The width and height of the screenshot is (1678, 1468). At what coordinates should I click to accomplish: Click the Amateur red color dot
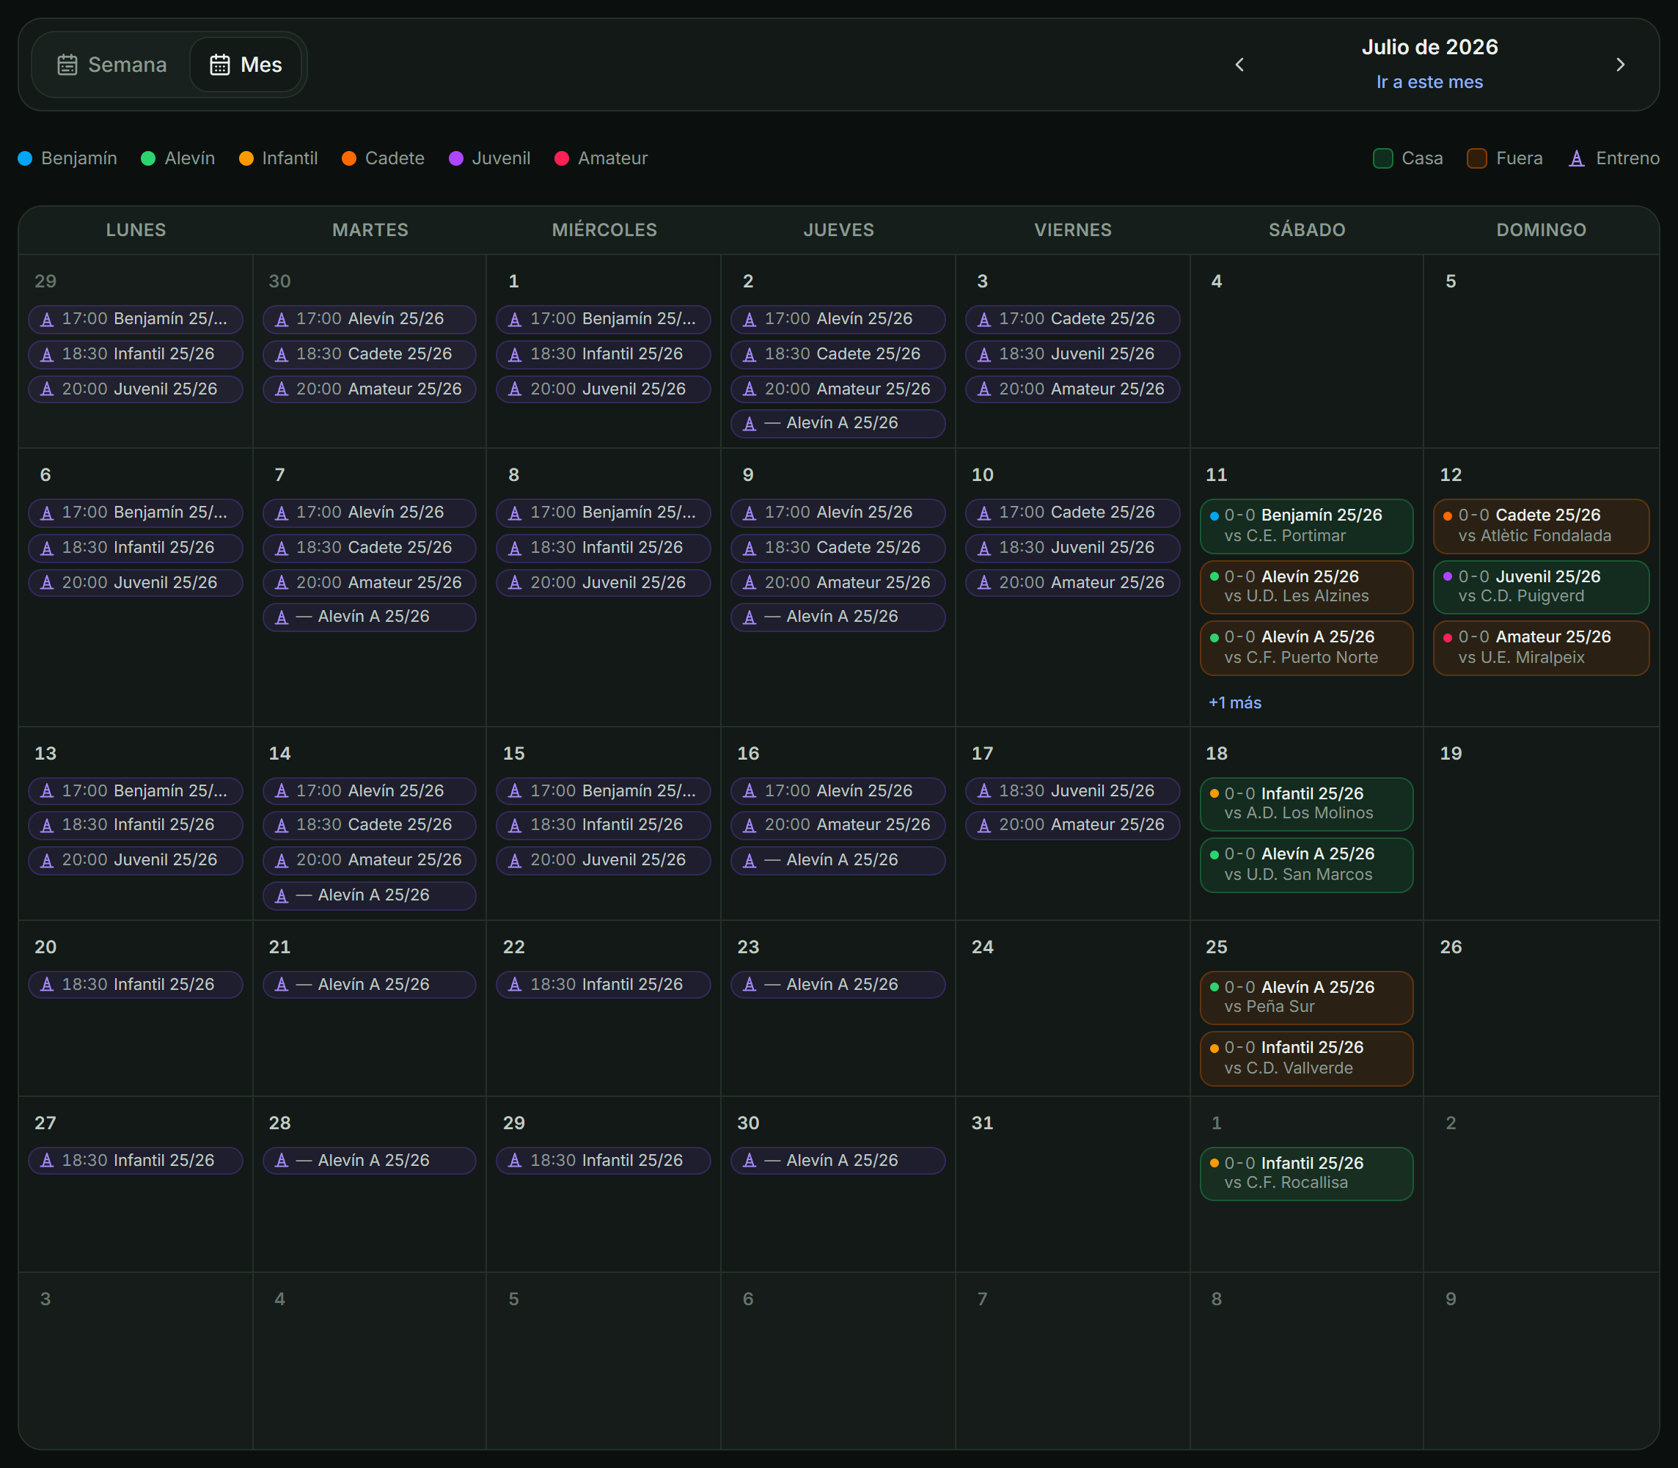pos(562,158)
